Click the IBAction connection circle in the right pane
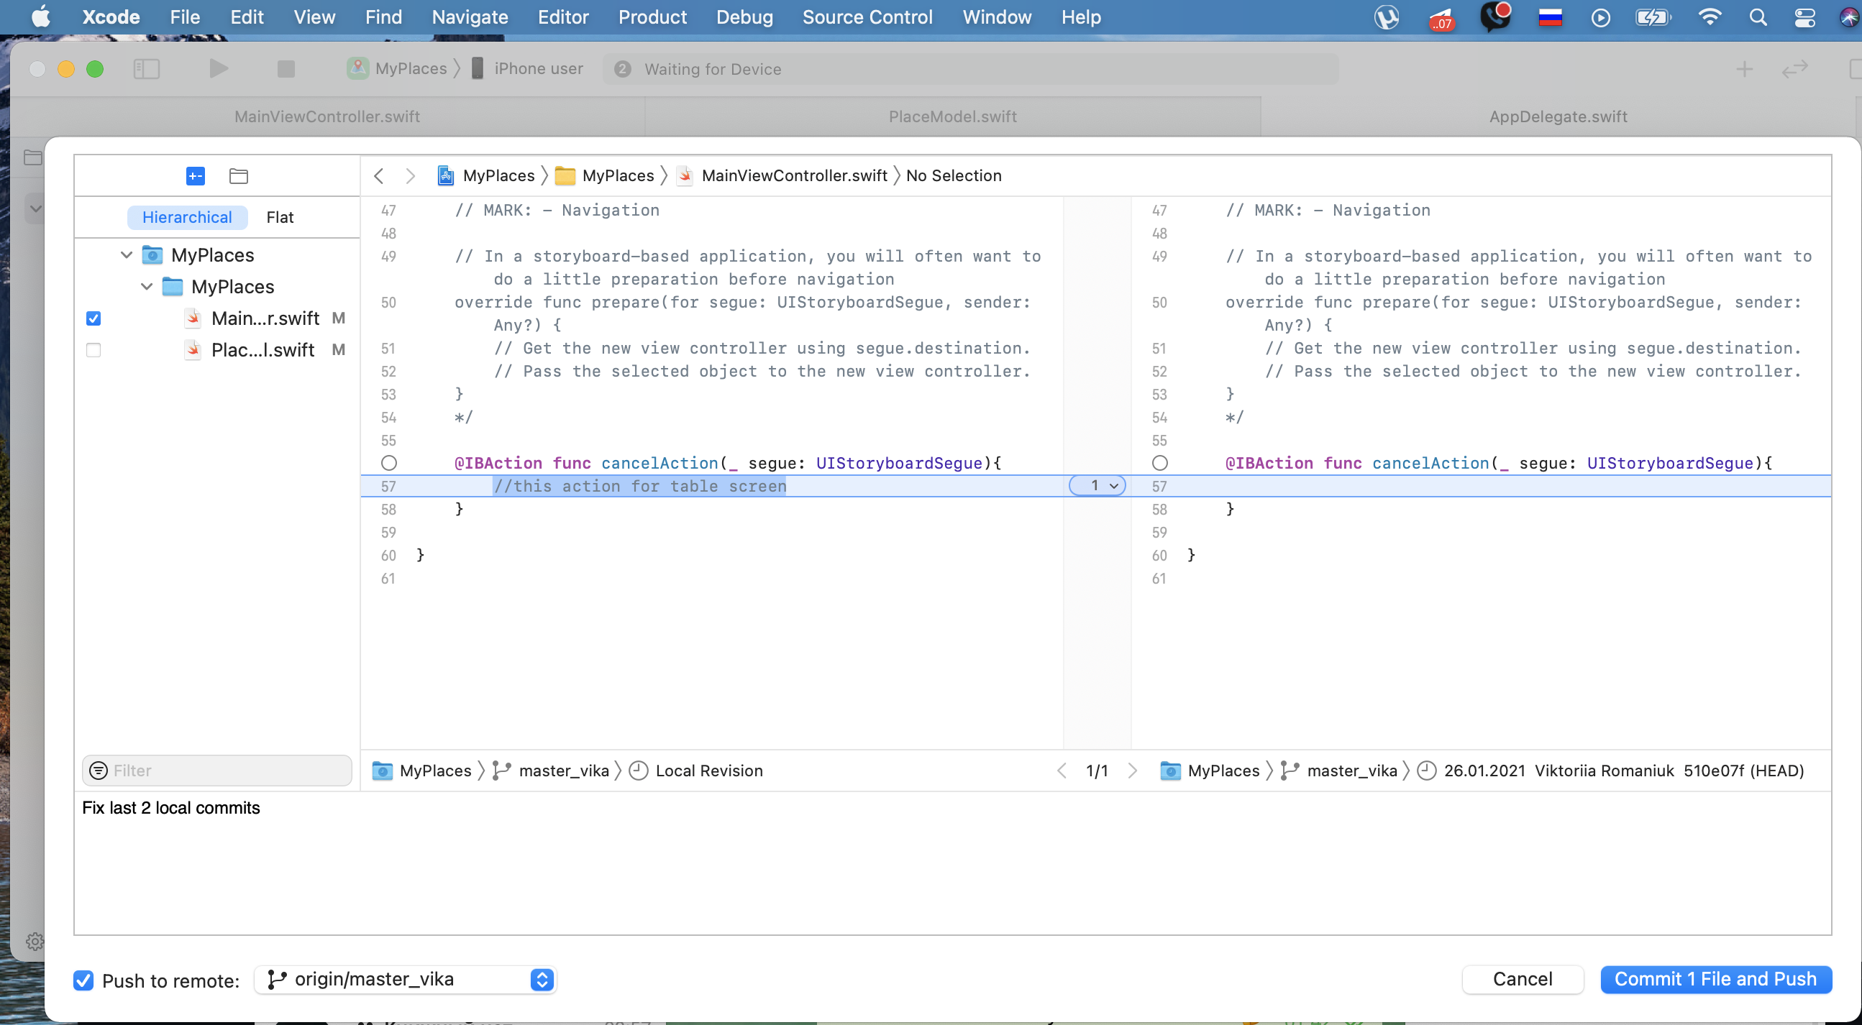 [1159, 463]
